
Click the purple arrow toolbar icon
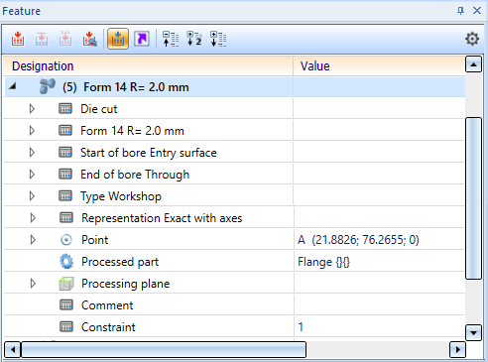point(142,39)
